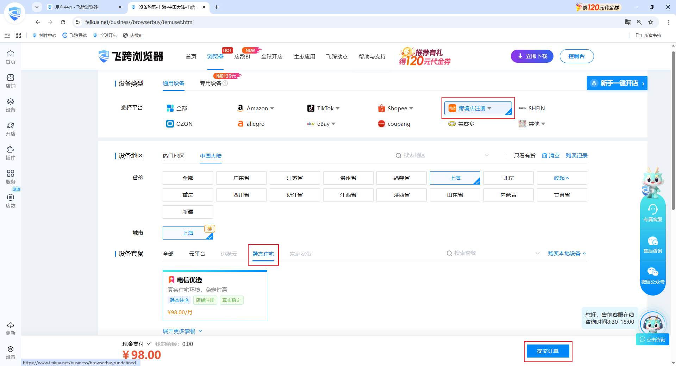Open the 控制台 console button

pos(577,56)
